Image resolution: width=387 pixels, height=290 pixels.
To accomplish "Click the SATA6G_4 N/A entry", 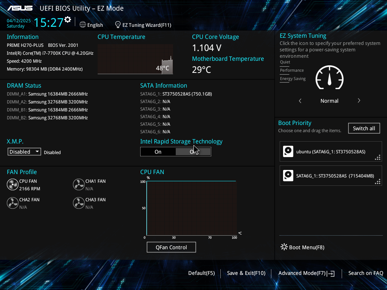I will pos(155,117).
